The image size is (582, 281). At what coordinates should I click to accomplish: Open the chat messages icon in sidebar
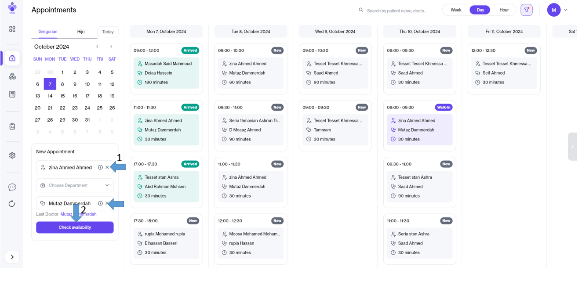[12, 187]
